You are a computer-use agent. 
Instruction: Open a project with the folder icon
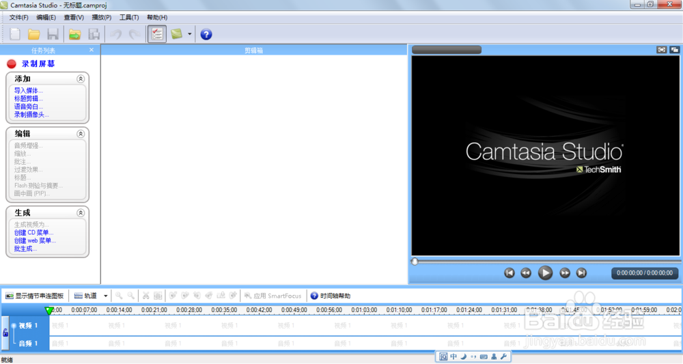pyautogui.click(x=34, y=34)
